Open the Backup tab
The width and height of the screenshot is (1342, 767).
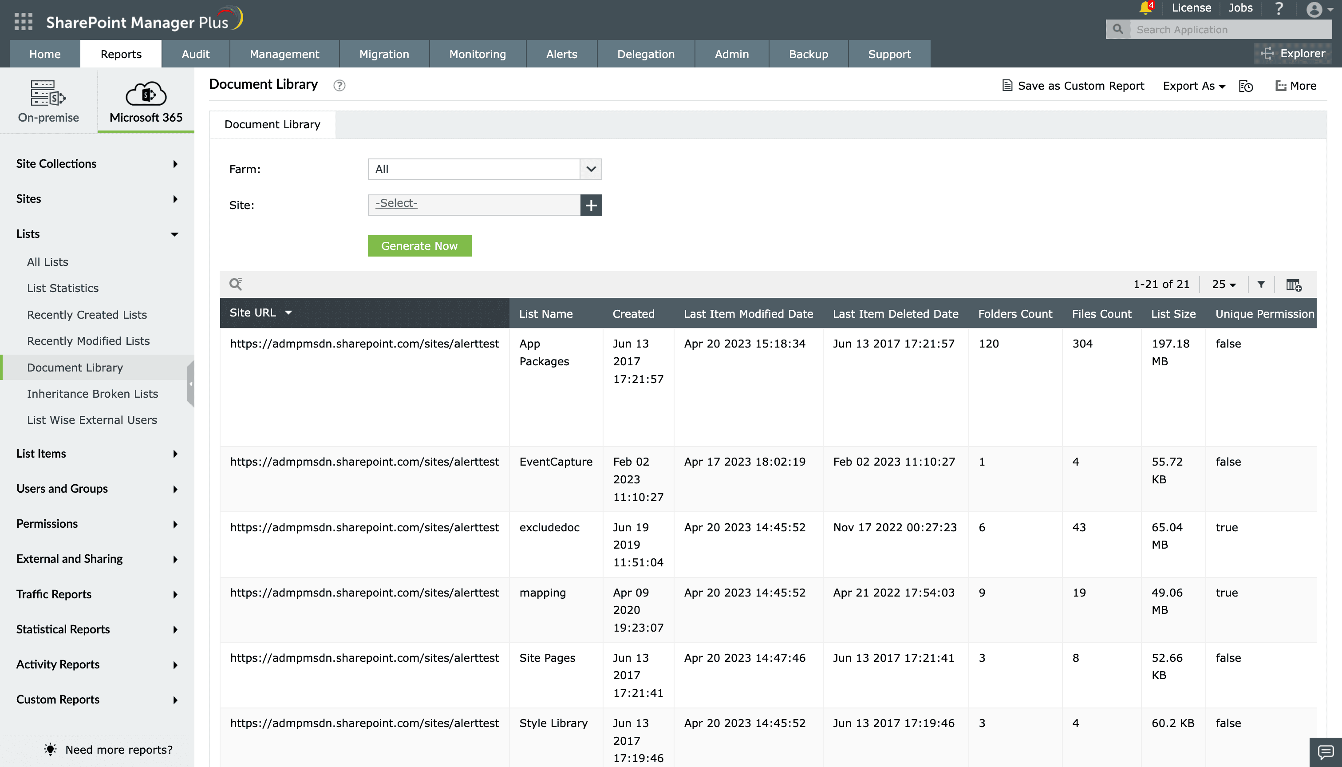tap(809, 54)
